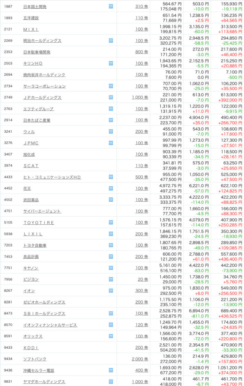Screen dimensions: 244x386
Task: Click the blue icon for キヤノン
Action: (x=111, y=268)
